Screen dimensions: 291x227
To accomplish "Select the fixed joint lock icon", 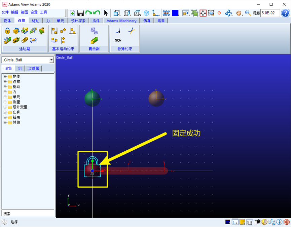I will pyautogui.click(x=7, y=31).
